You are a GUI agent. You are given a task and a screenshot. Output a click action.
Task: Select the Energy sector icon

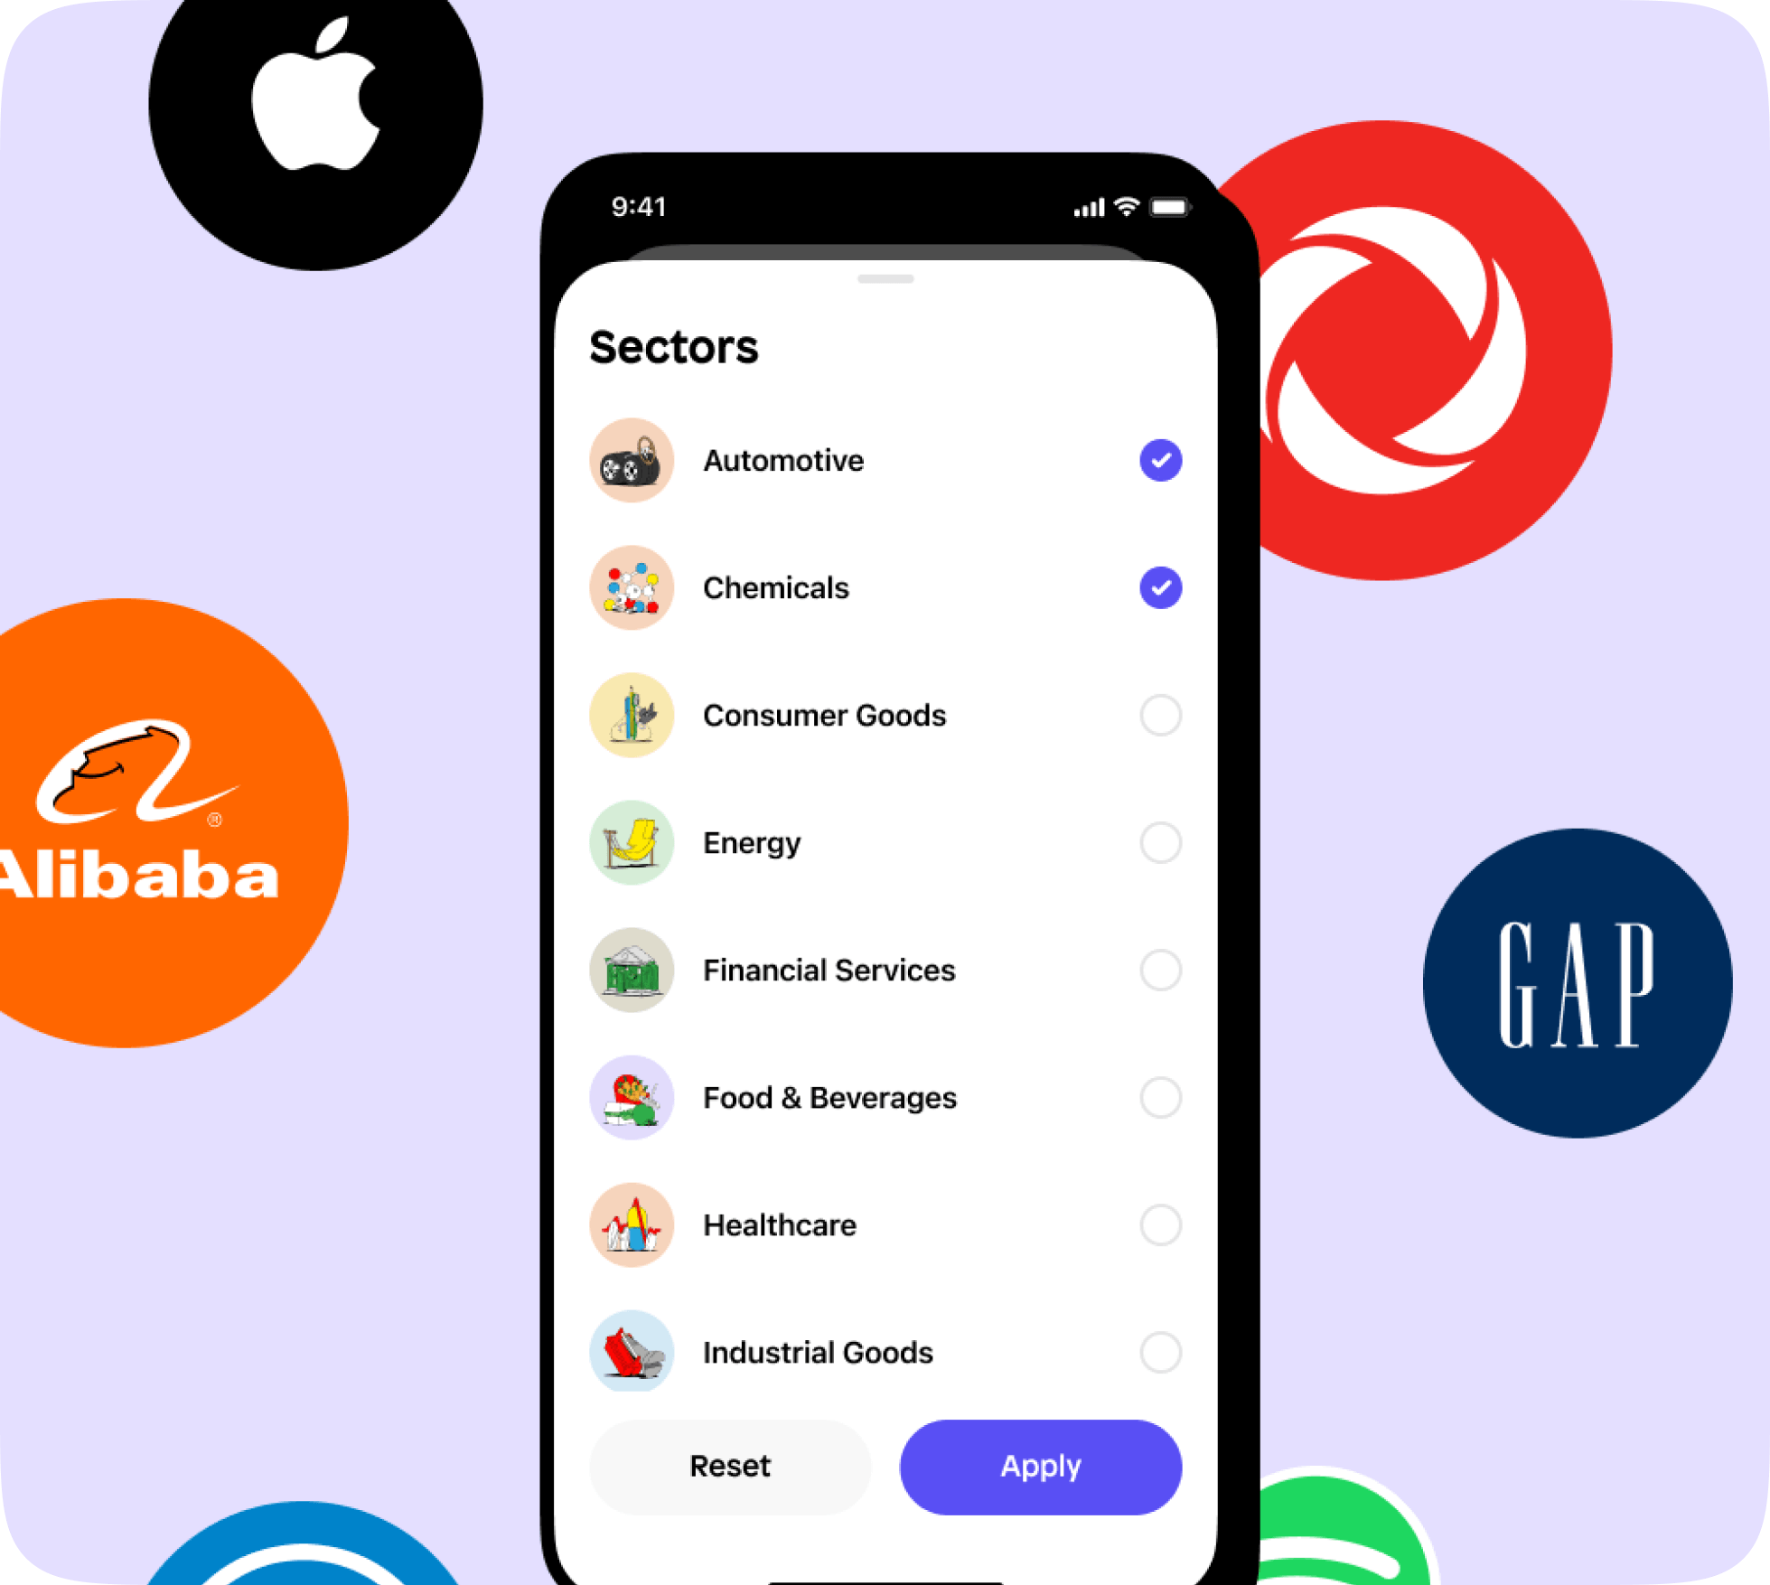click(x=633, y=841)
